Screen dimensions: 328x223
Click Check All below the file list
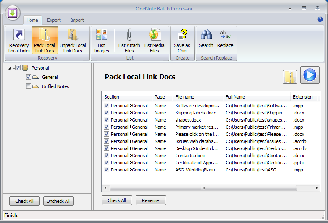[x=117, y=200]
